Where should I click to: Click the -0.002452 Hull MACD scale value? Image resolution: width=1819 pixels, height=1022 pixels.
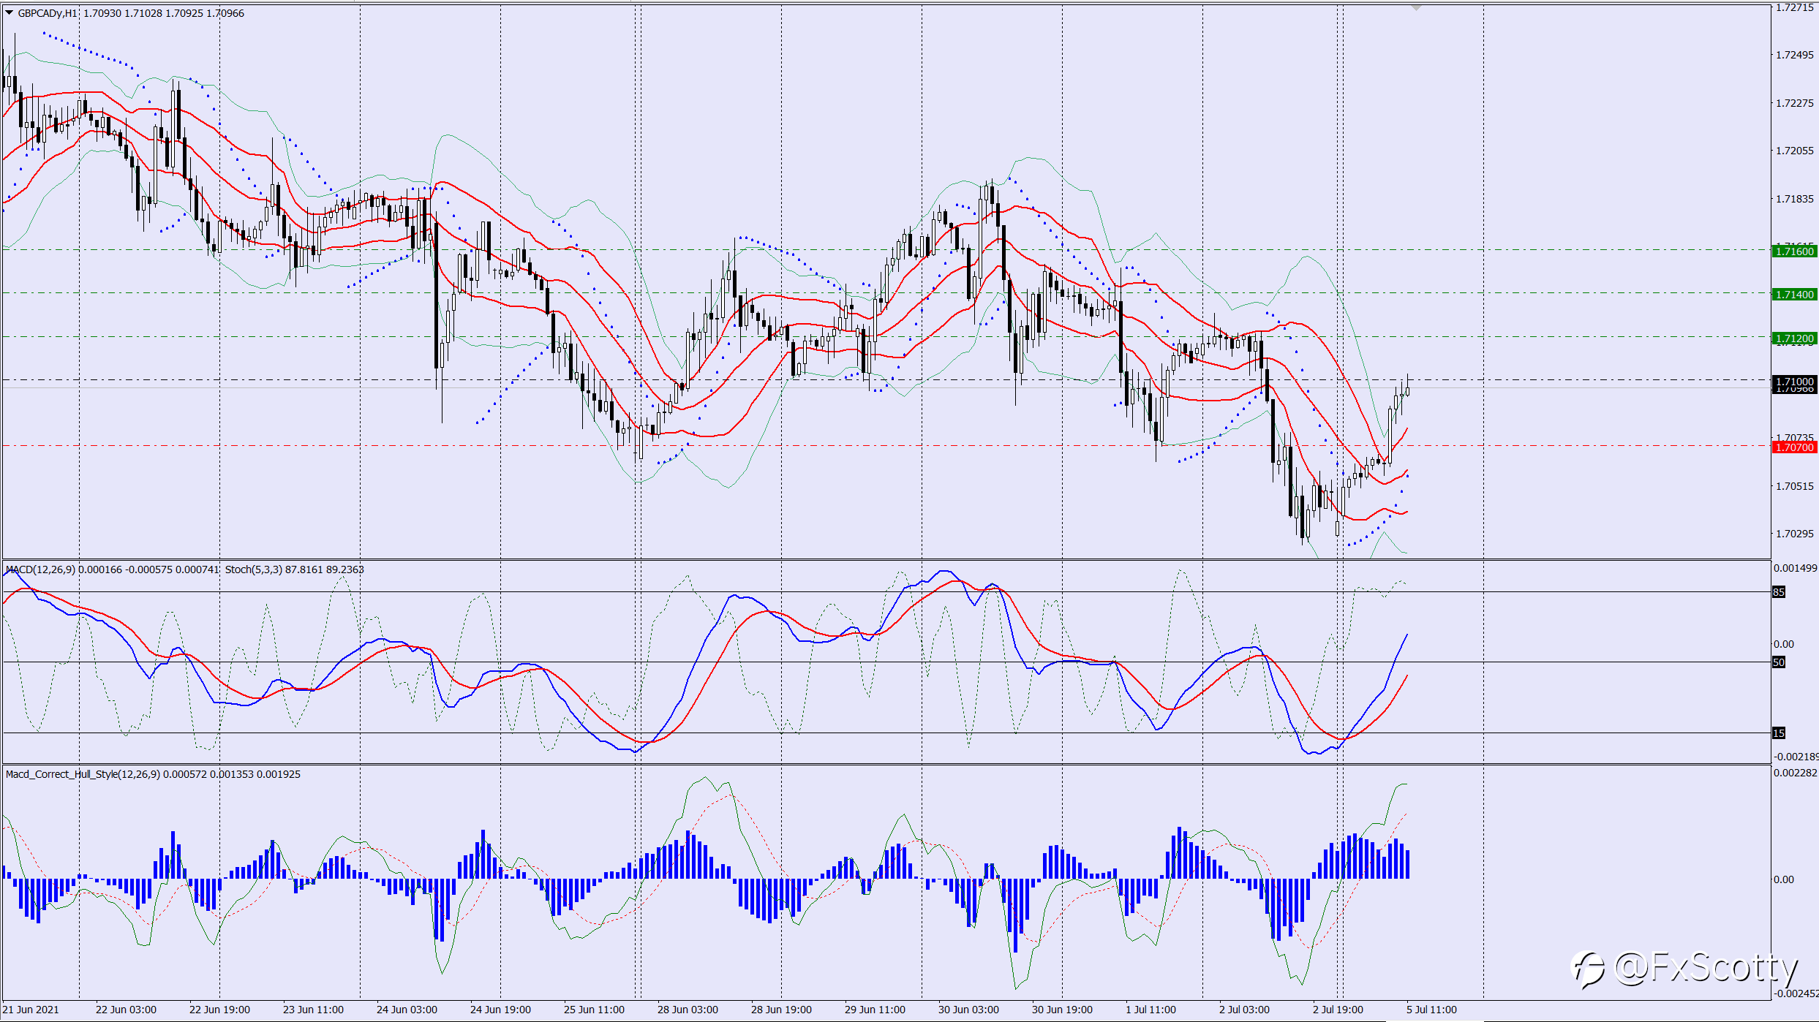coord(1796,993)
